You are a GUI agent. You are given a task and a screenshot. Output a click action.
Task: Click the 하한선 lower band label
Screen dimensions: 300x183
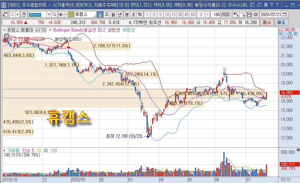(129, 30)
